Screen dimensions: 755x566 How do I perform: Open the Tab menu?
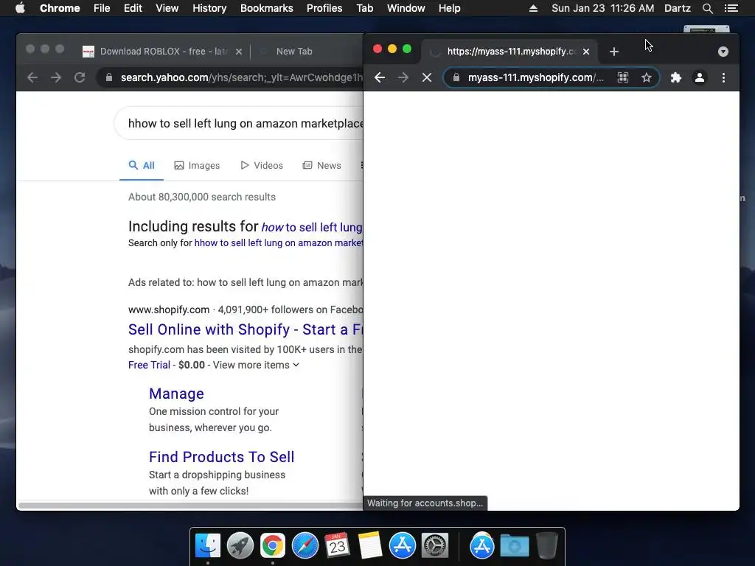(365, 8)
